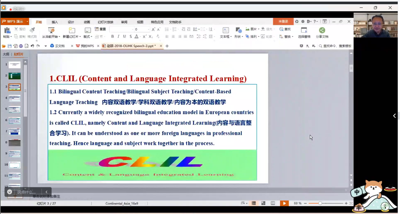Select slide 2 thumbnail

coord(15,76)
